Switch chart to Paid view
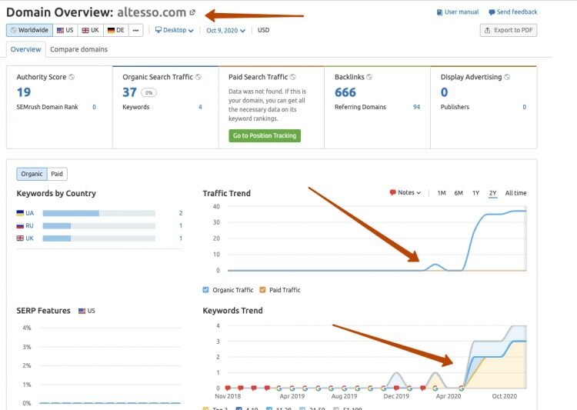This screenshot has width=577, height=410. 57,174
